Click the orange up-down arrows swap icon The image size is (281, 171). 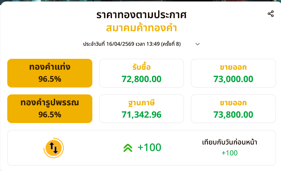point(54,148)
